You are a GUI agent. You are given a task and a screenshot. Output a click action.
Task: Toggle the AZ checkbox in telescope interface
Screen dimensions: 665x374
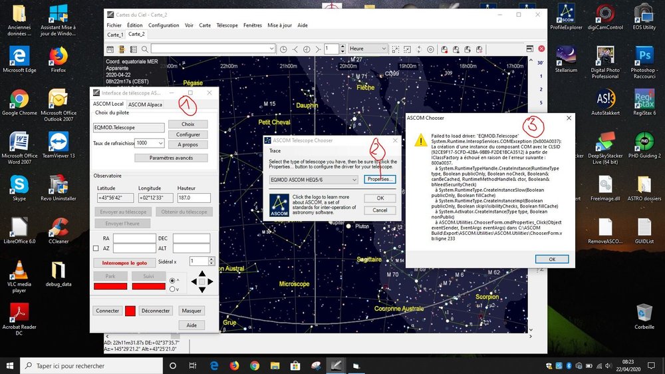coord(96,248)
